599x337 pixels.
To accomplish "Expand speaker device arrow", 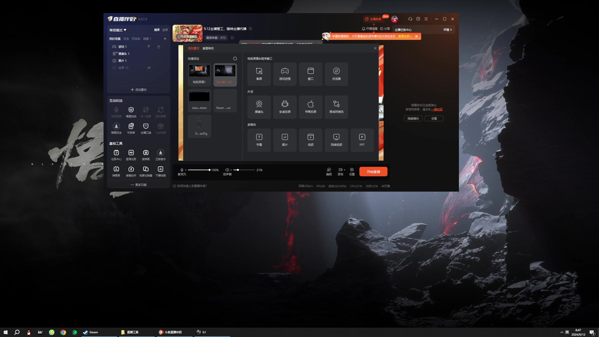I will pyautogui.click(x=231, y=170).
